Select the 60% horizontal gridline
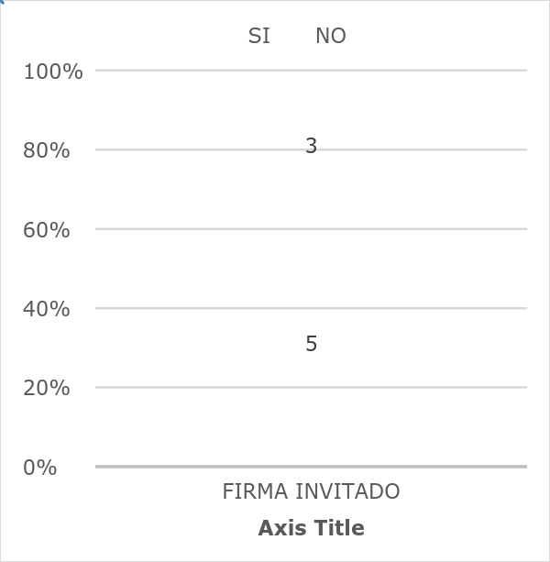The image size is (550, 562). 311,228
